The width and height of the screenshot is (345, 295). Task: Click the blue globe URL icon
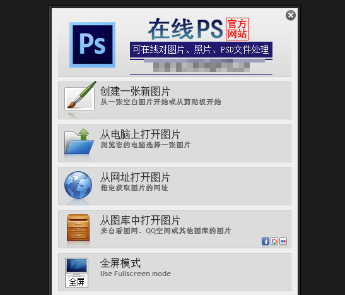tap(78, 185)
